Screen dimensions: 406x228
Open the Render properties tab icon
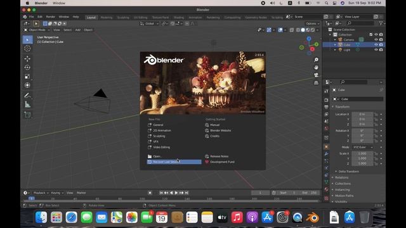[x=327, y=100]
